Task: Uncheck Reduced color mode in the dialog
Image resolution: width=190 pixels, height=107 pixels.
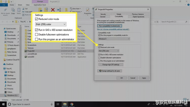Action: [99, 47]
